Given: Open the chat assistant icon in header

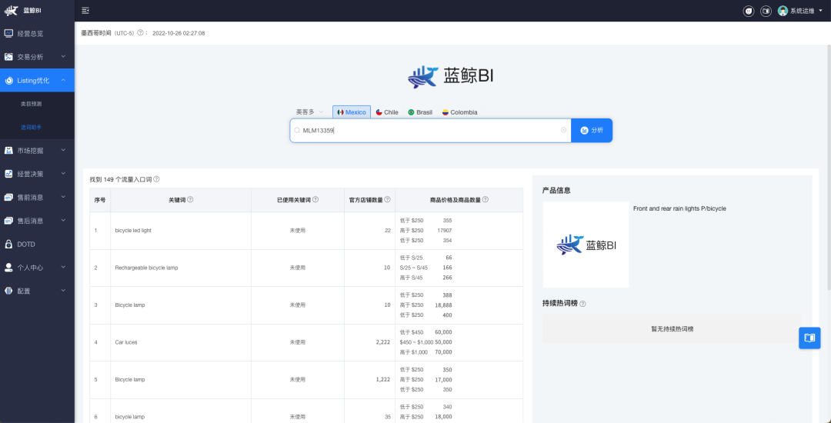Looking at the screenshot, I should (749, 11).
